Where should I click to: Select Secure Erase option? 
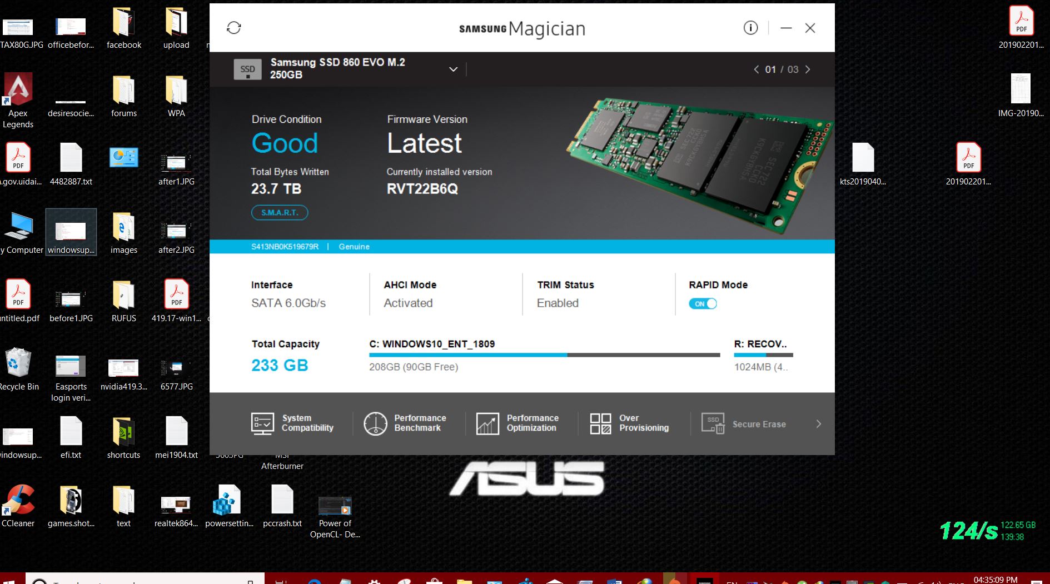click(744, 423)
